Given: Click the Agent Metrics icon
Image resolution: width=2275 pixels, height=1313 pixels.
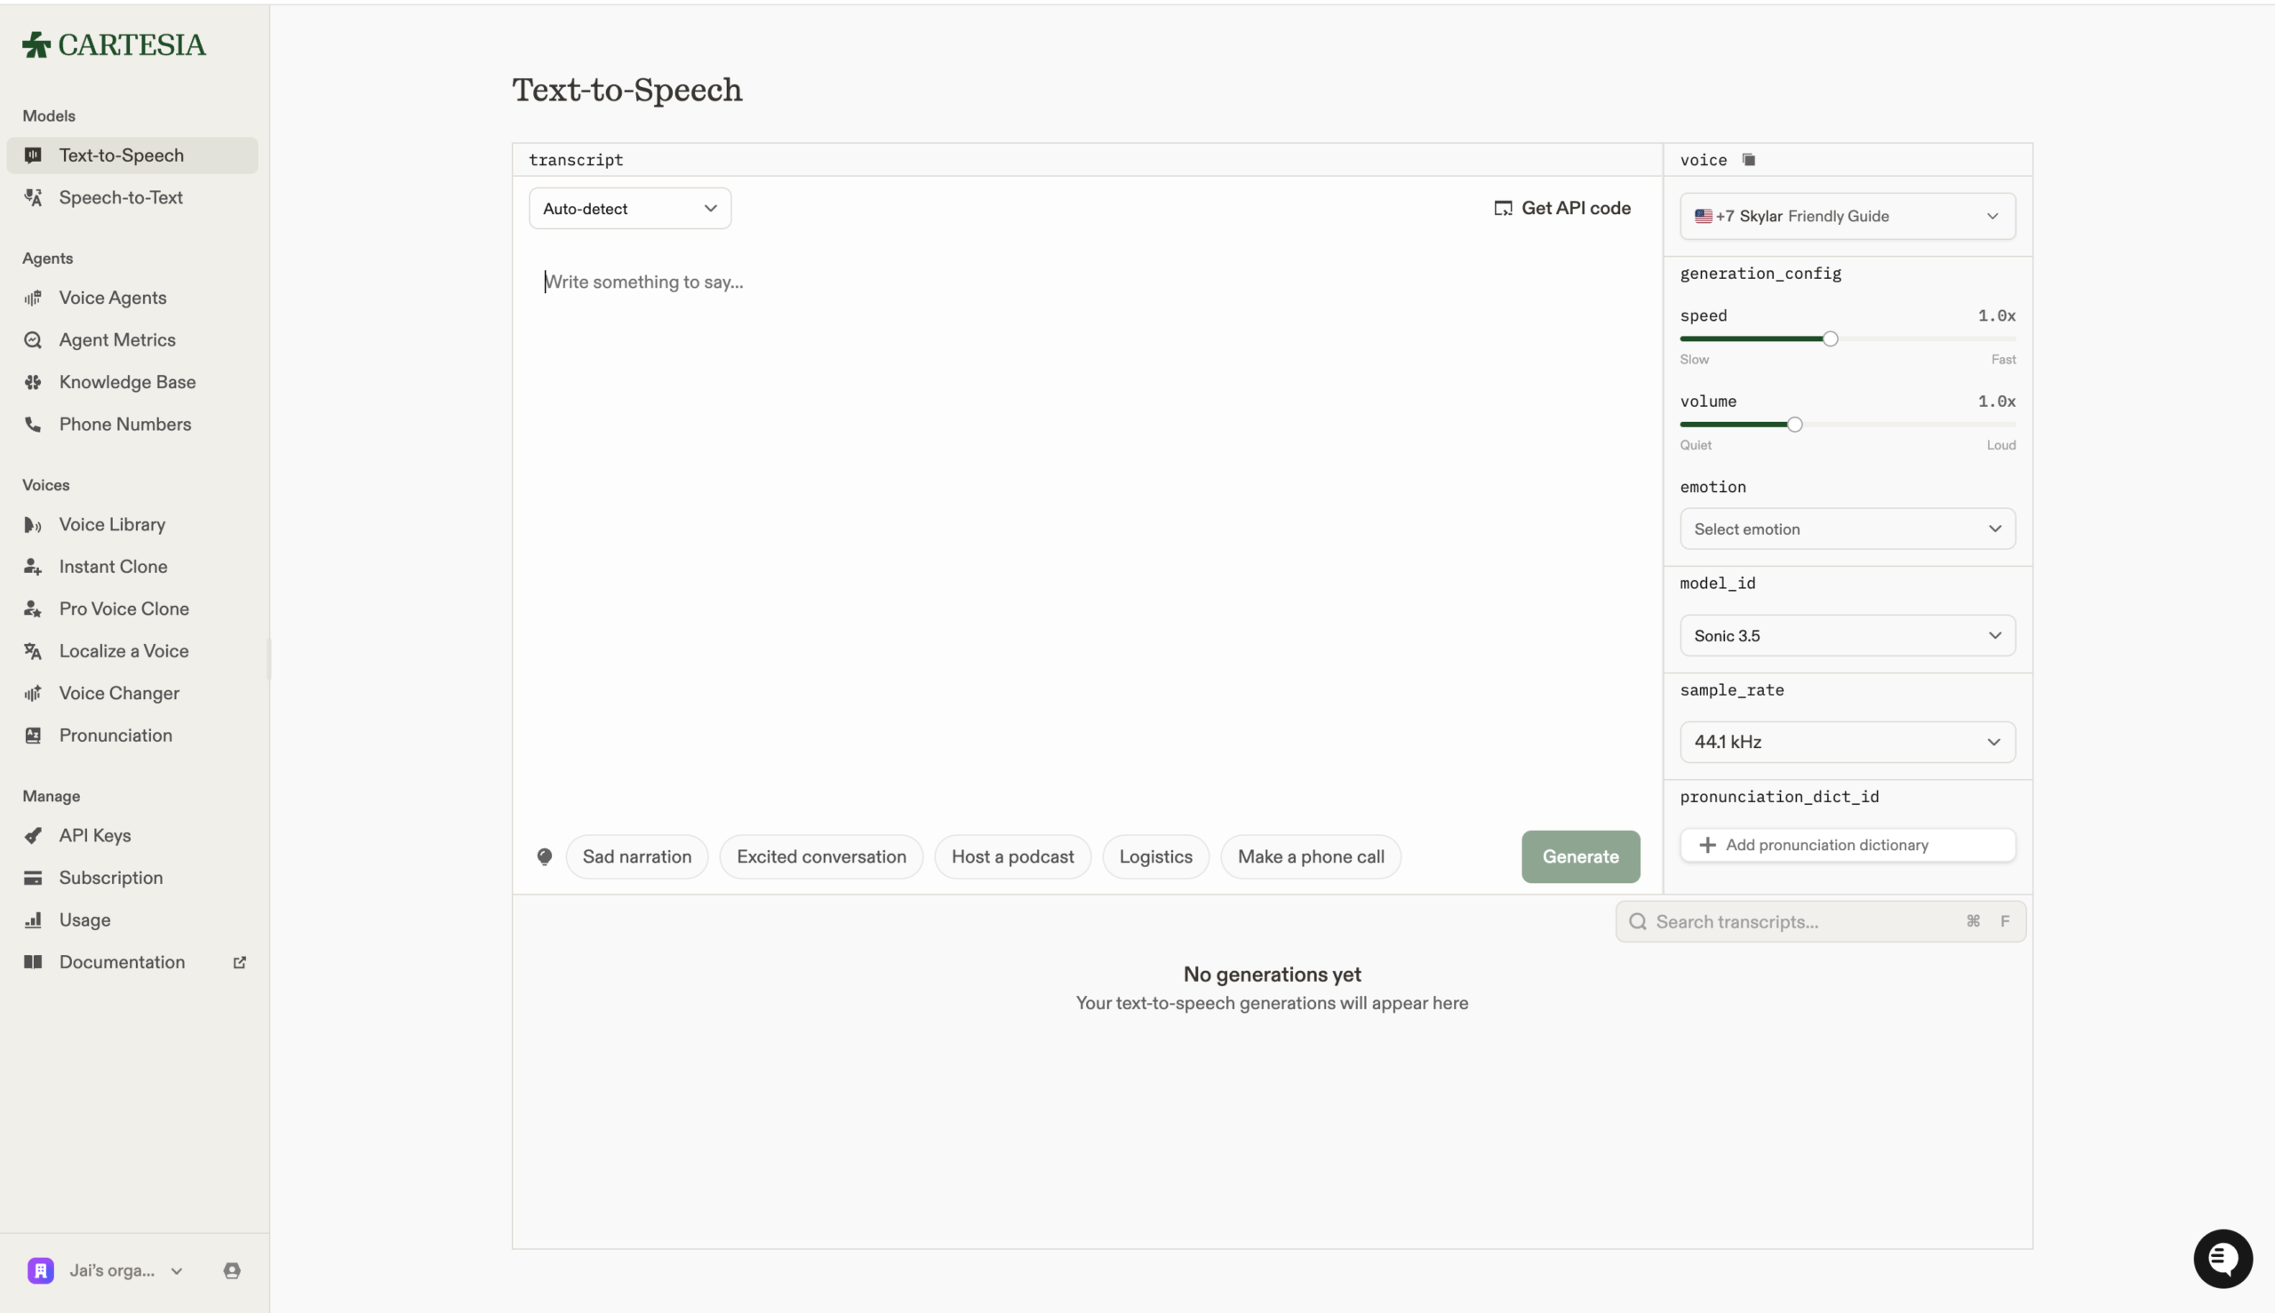Looking at the screenshot, I should click(34, 340).
